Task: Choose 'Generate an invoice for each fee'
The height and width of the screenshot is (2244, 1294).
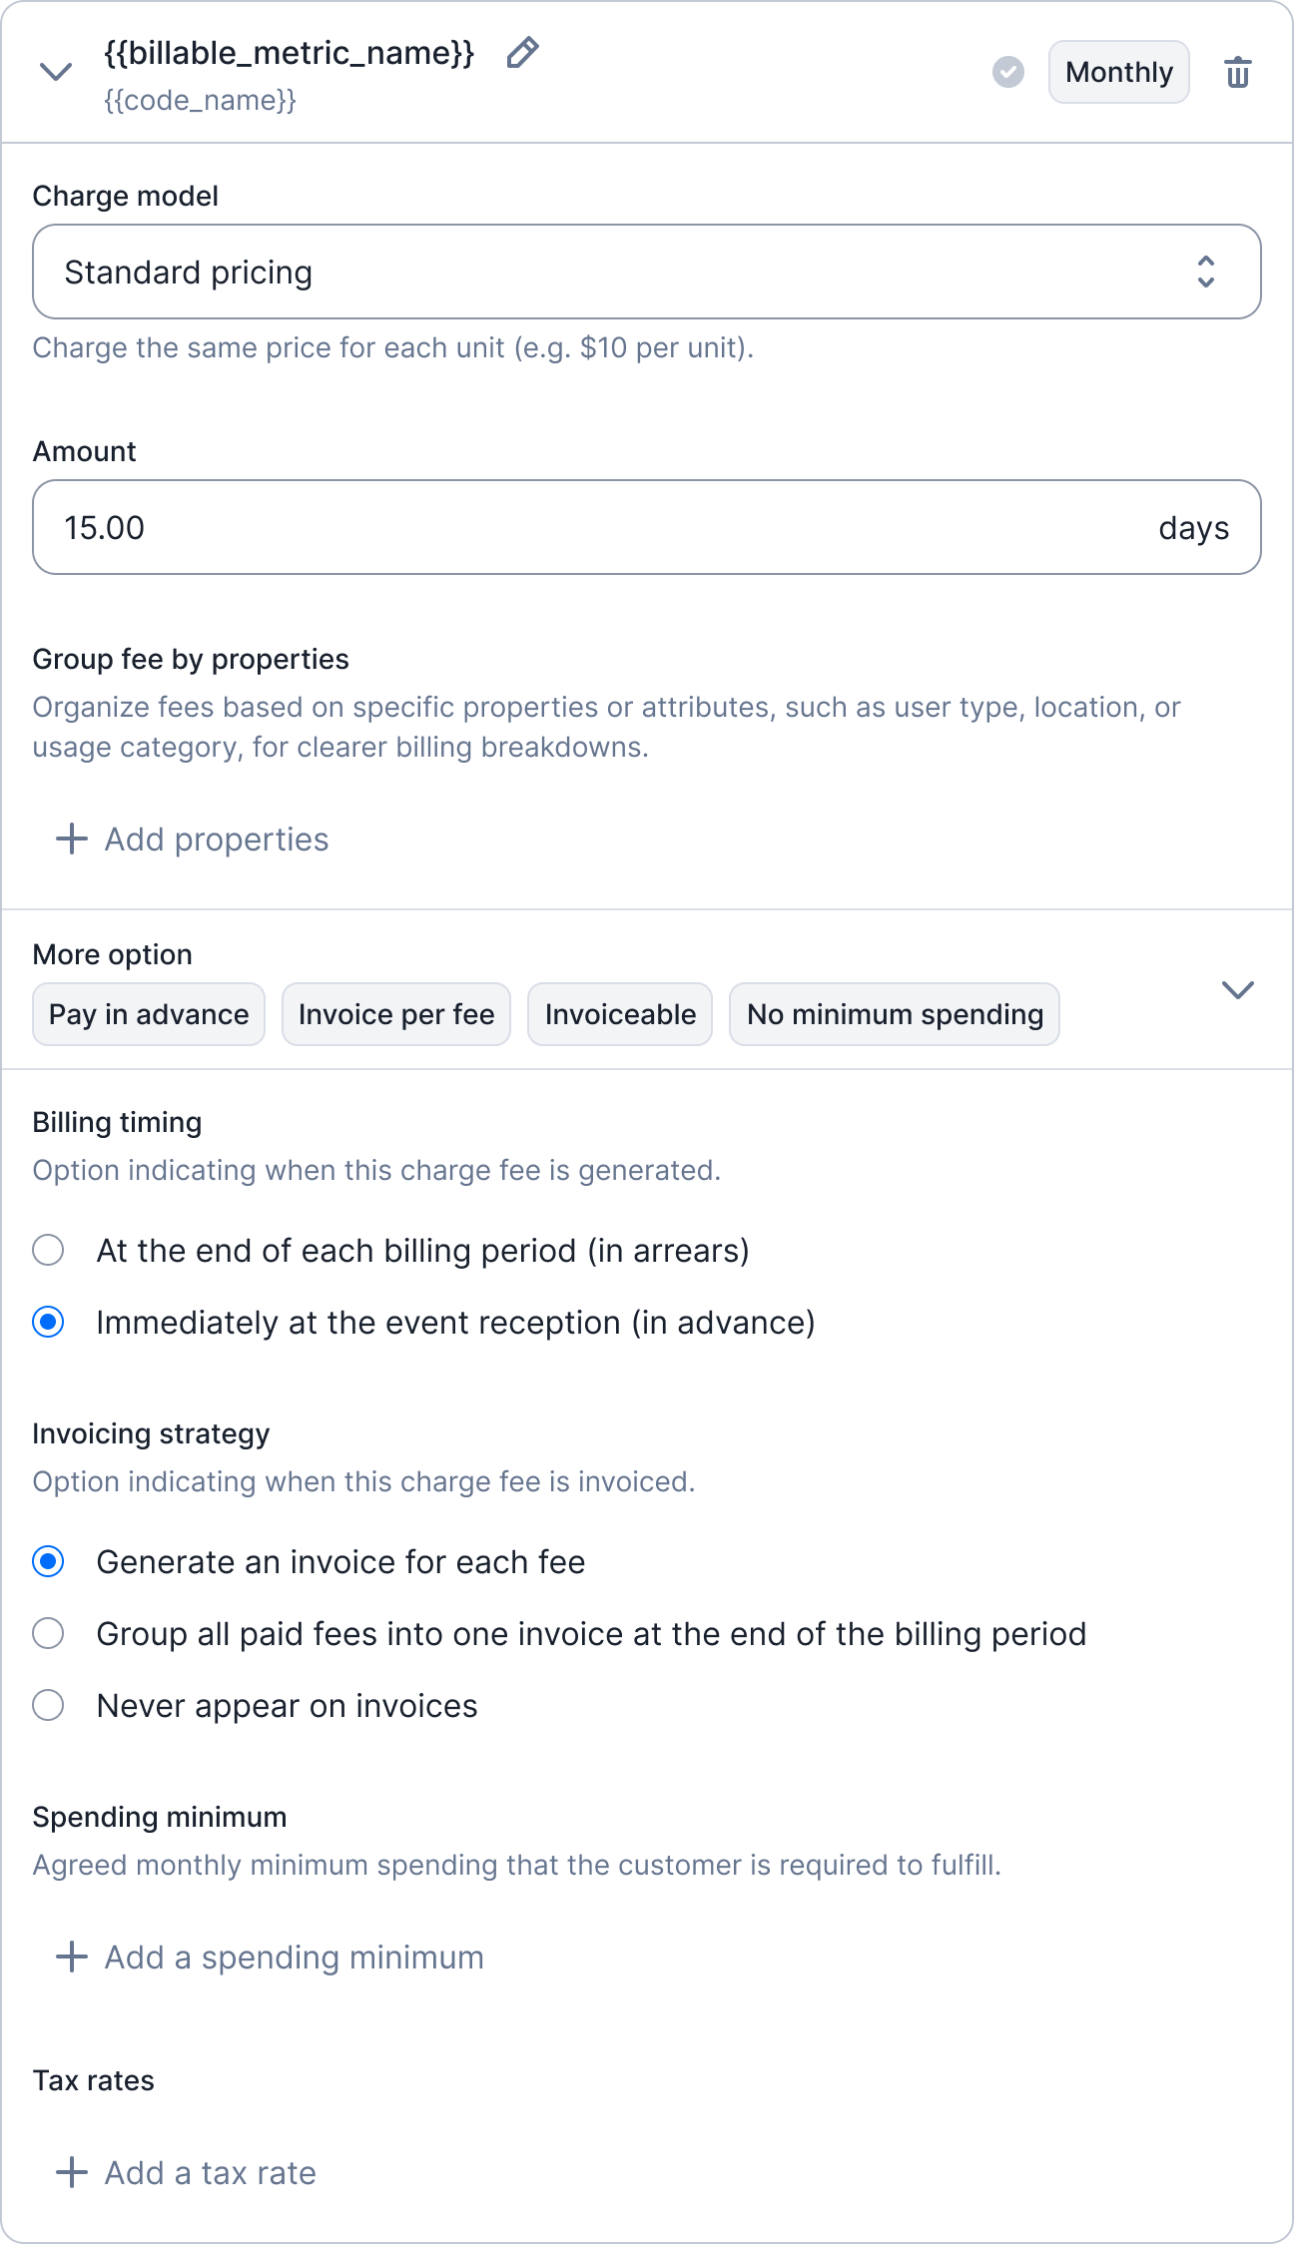Action: point(49,1562)
